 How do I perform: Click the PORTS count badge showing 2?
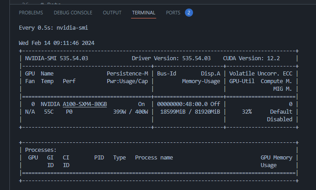189,13
